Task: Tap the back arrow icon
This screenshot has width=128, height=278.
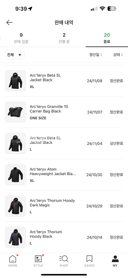Action: point(9,23)
